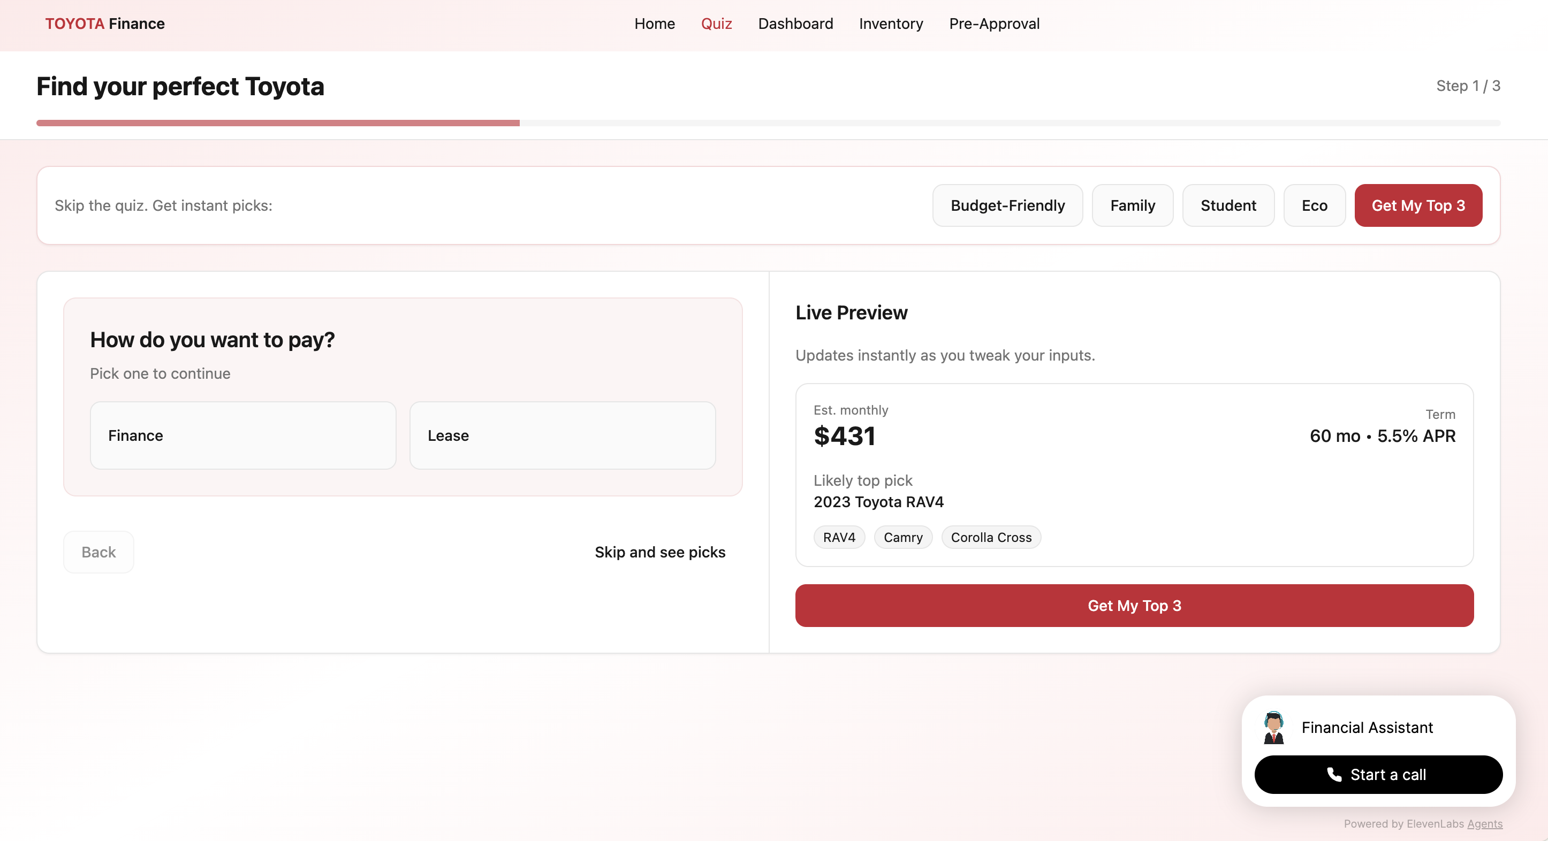
Task: Open the ElevenLabs Agents link
Action: (1484, 823)
